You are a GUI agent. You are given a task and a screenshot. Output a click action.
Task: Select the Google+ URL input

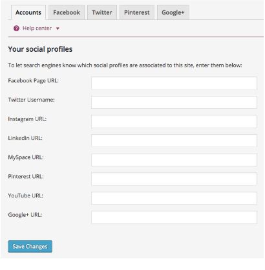(174, 218)
